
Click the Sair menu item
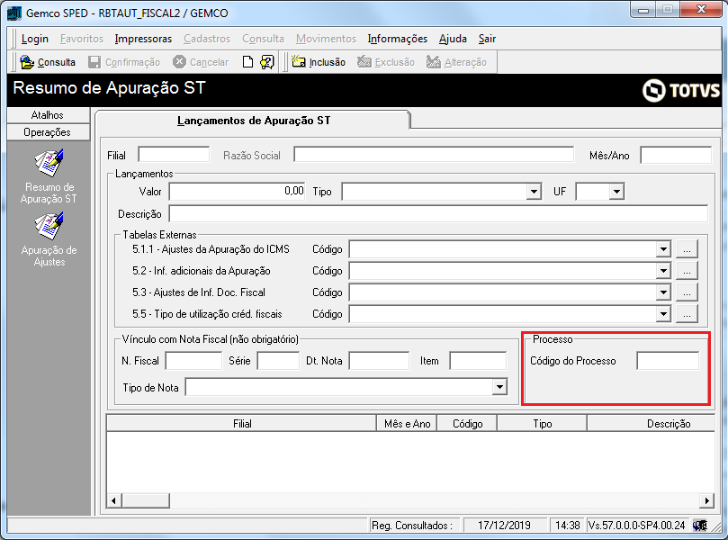[x=487, y=39]
